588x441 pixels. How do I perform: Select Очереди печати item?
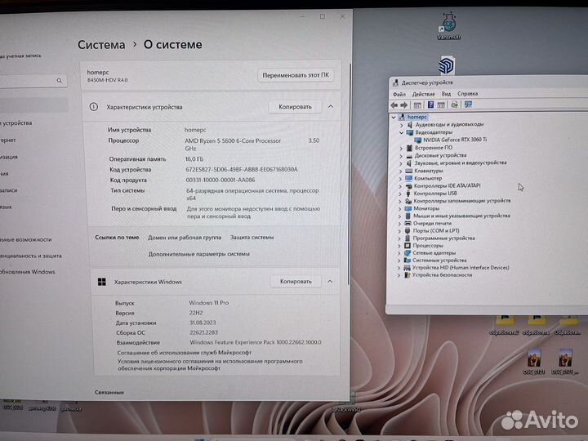pyautogui.click(x=432, y=223)
